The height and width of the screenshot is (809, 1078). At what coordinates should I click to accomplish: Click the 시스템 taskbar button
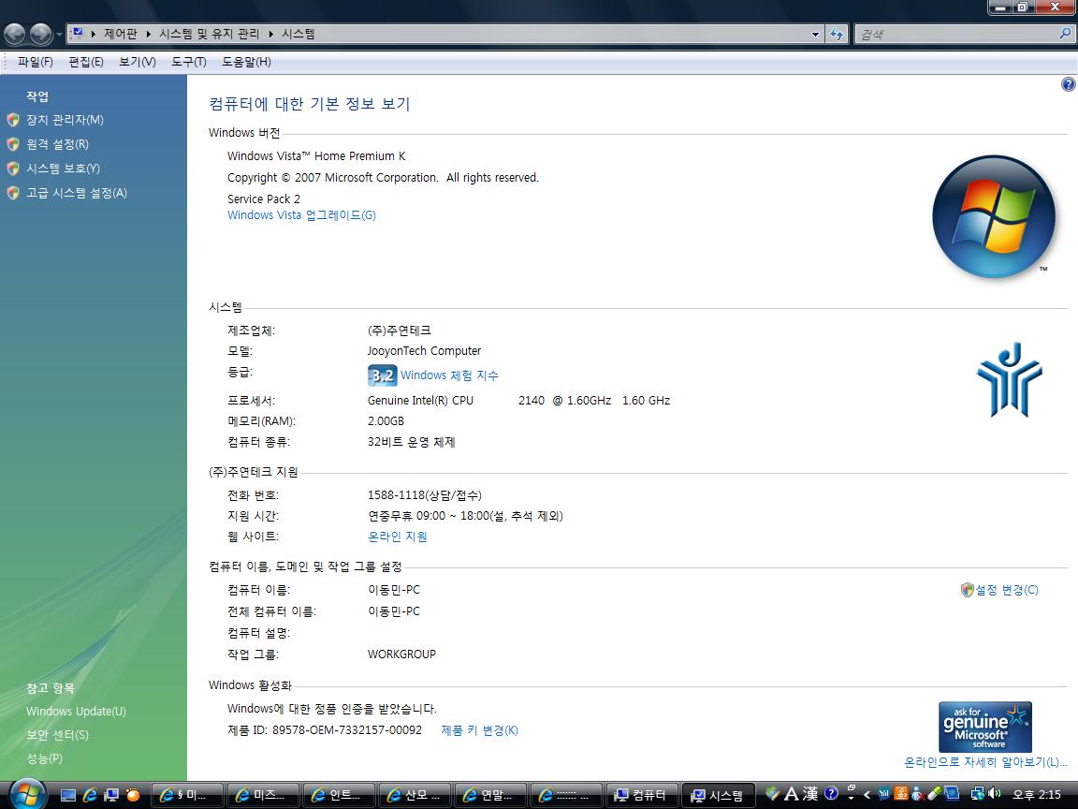pyautogui.click(x=719, y=795)
